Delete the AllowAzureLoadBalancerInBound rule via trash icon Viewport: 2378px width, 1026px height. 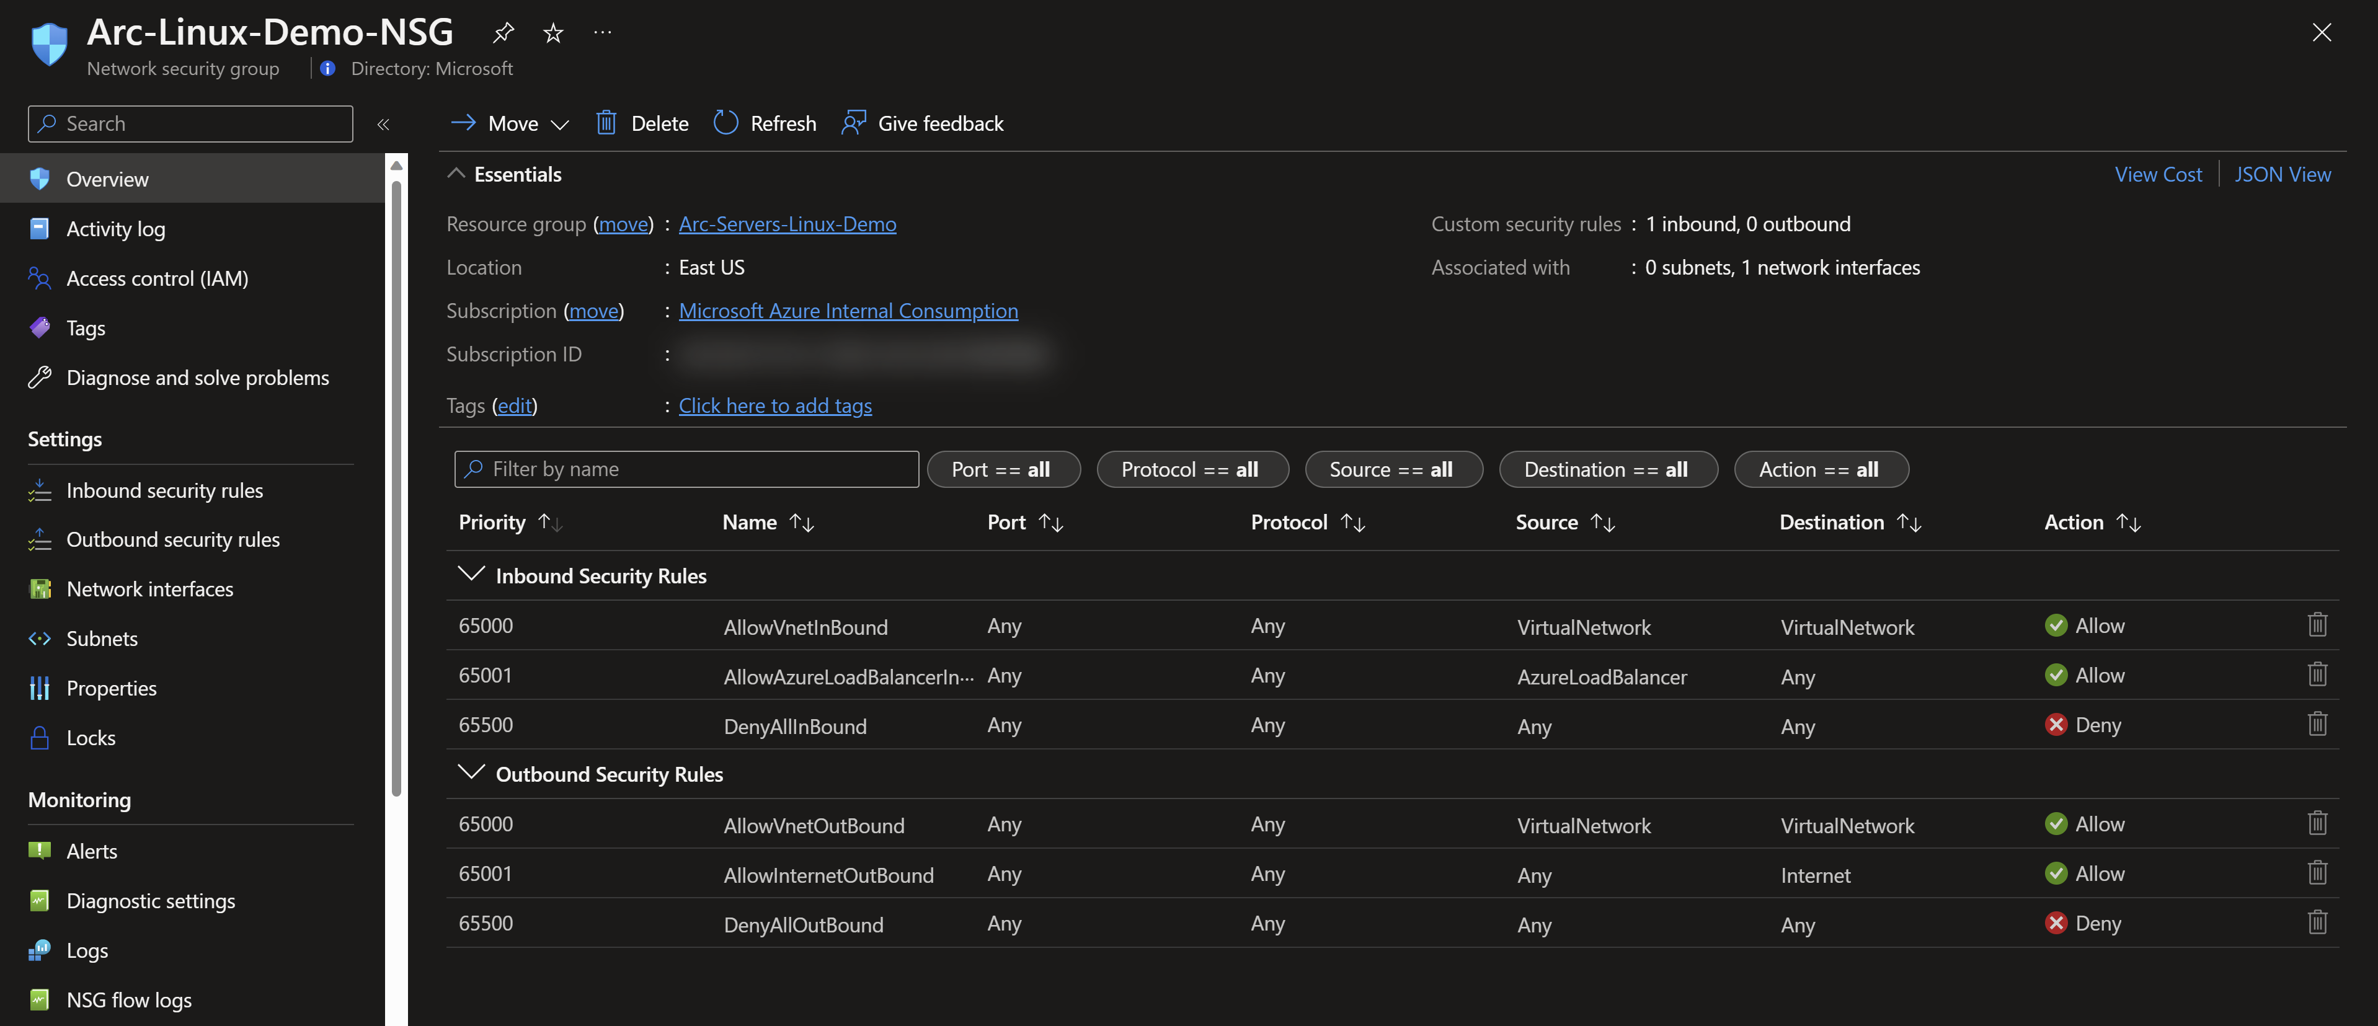pos(2317,675)
